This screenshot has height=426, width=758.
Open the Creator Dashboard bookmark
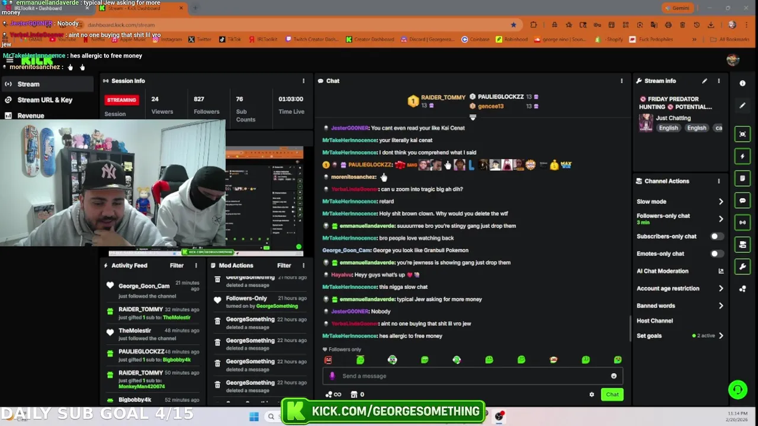point(370,40)
